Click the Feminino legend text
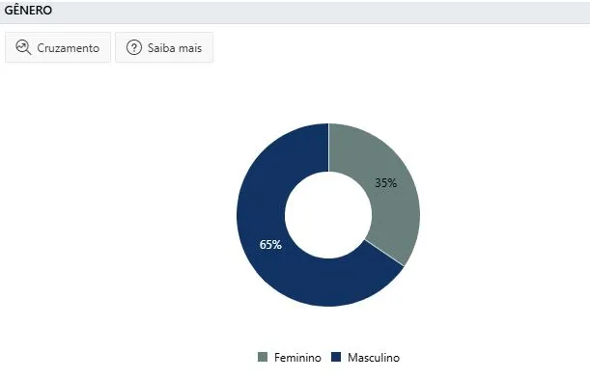The width and height of the screenshot is (590, 379). click(297, 357)
